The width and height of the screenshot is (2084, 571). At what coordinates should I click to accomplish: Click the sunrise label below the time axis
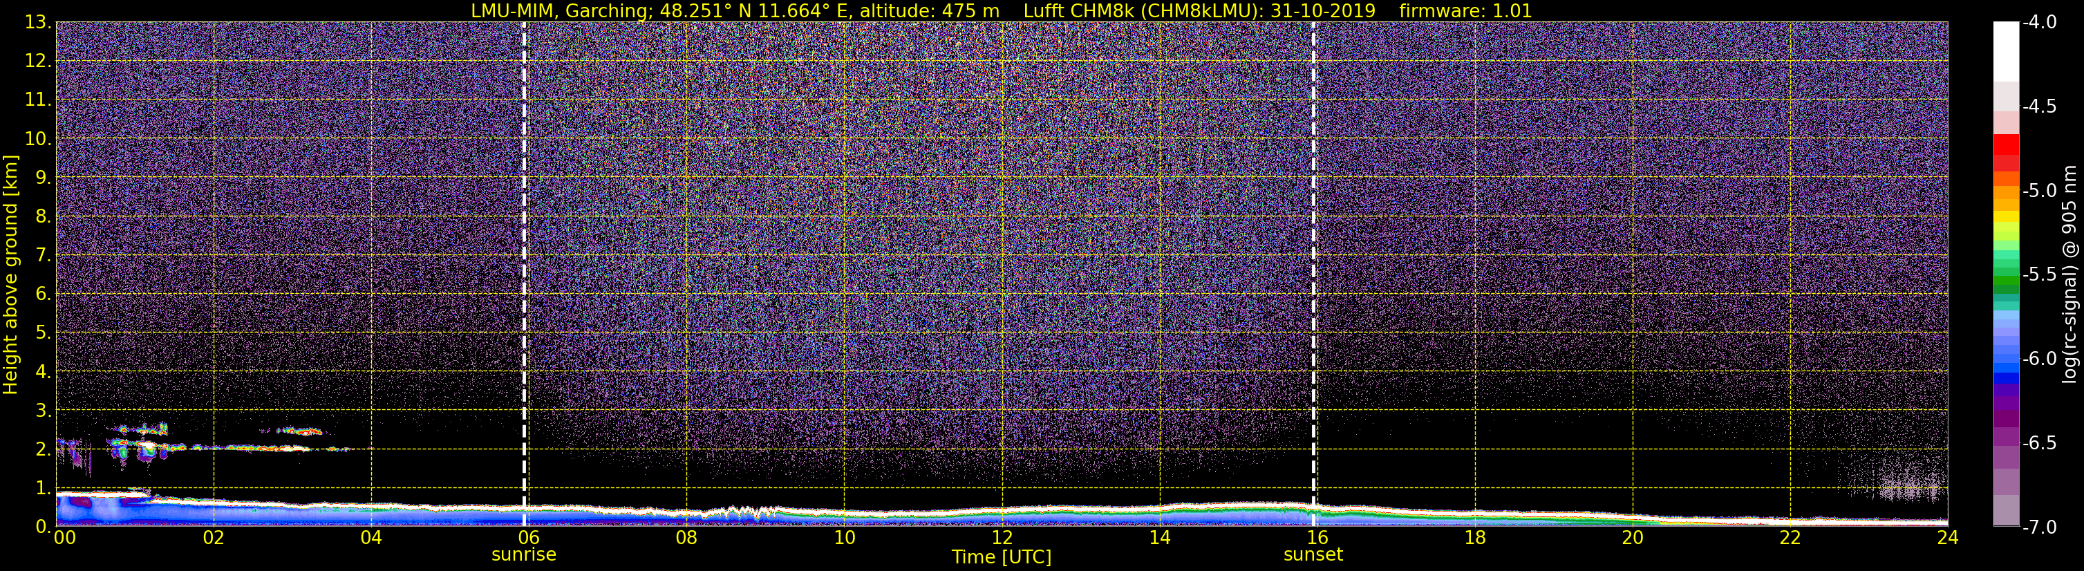pos(523,555)
